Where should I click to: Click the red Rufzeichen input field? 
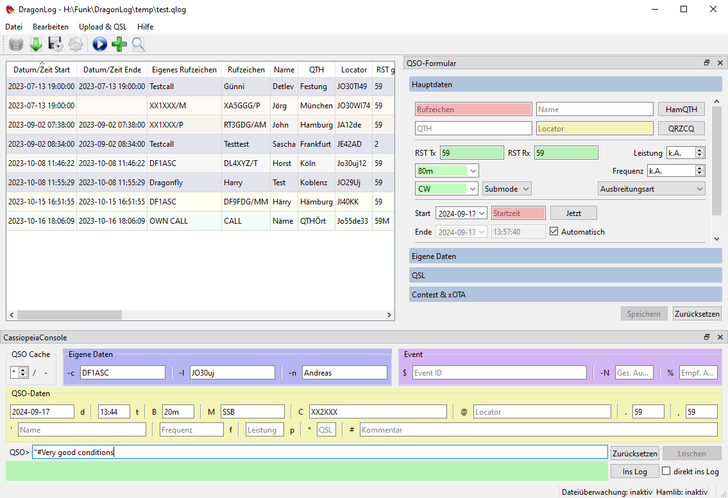coord(473,109)
